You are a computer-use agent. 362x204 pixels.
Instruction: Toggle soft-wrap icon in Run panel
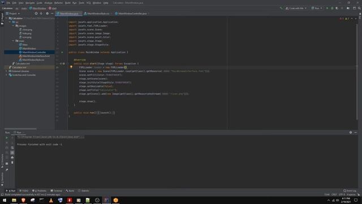(12, 147)
